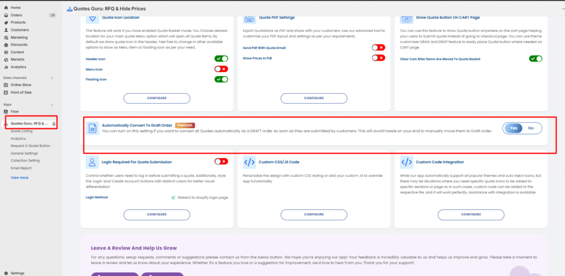Enable Send Pdf With Quote Email
This screenshot has width=565, height=276.
tap(379, 47)
